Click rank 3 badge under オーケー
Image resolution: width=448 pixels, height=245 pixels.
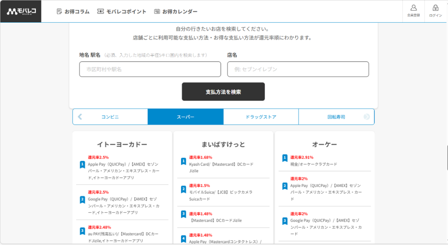(284, 221)
